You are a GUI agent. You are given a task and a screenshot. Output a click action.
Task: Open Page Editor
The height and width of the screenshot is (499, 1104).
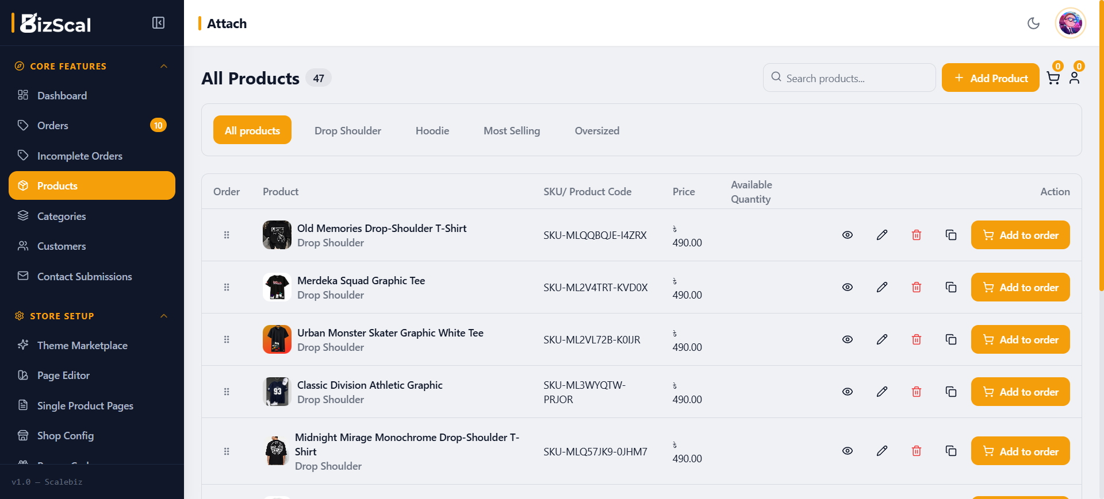coord(92,375)
